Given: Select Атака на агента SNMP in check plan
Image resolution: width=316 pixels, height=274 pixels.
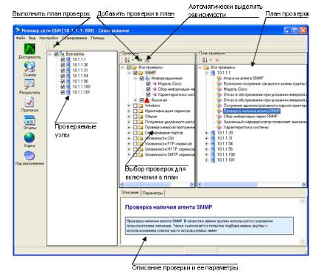Looking at the screenshot, I should (x=243, y=78).
